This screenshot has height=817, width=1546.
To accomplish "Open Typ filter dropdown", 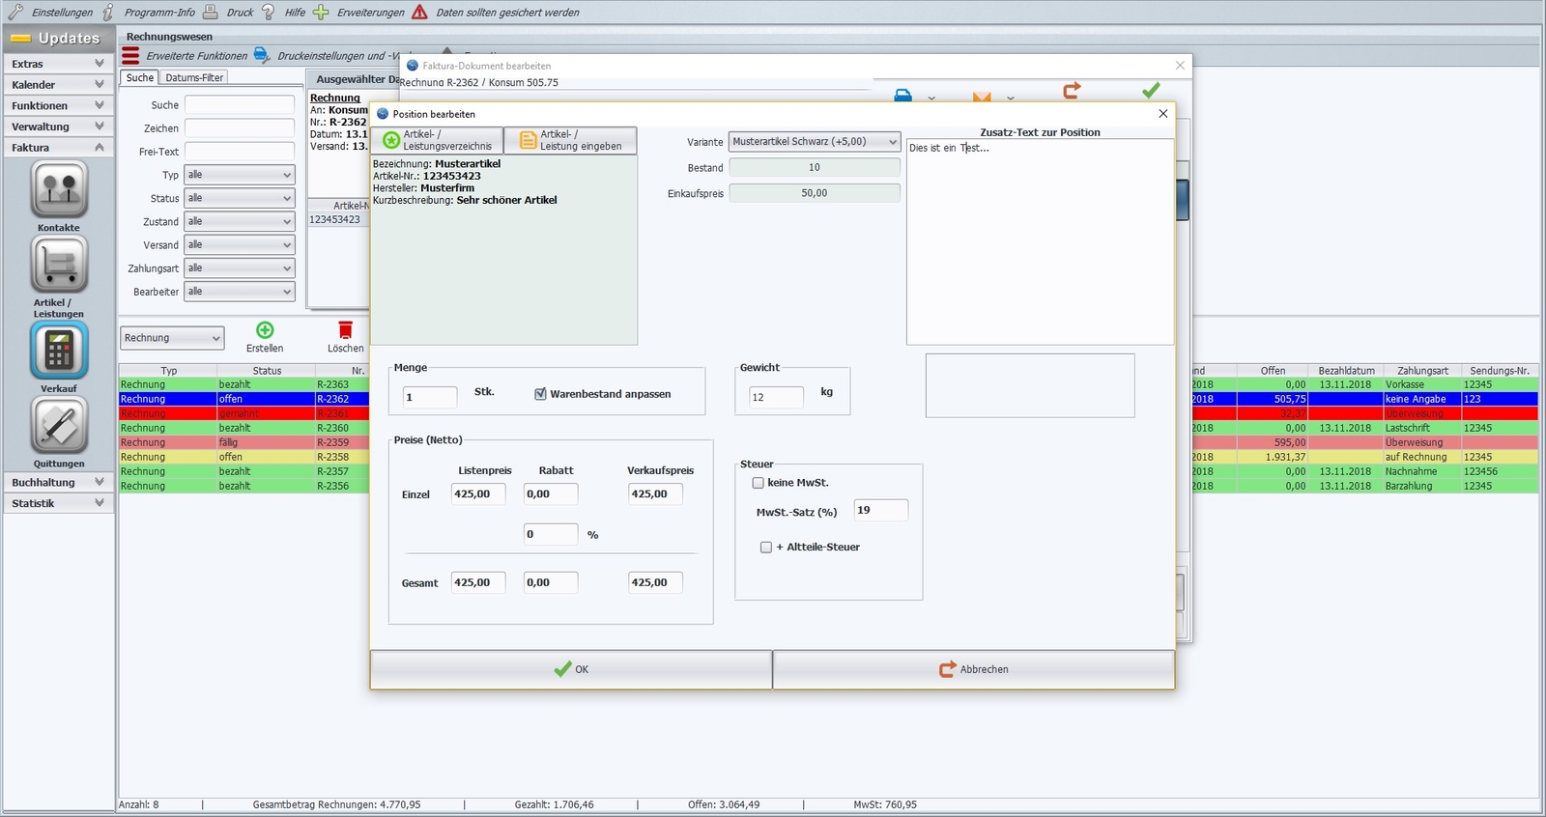I will [240, 175].
